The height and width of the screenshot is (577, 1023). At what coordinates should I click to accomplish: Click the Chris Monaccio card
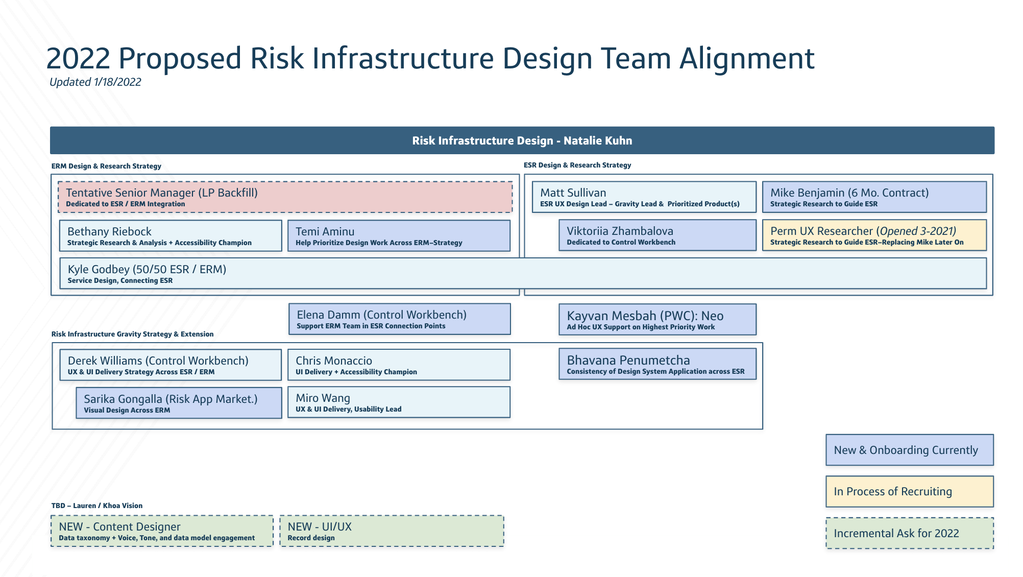(399, 365)
